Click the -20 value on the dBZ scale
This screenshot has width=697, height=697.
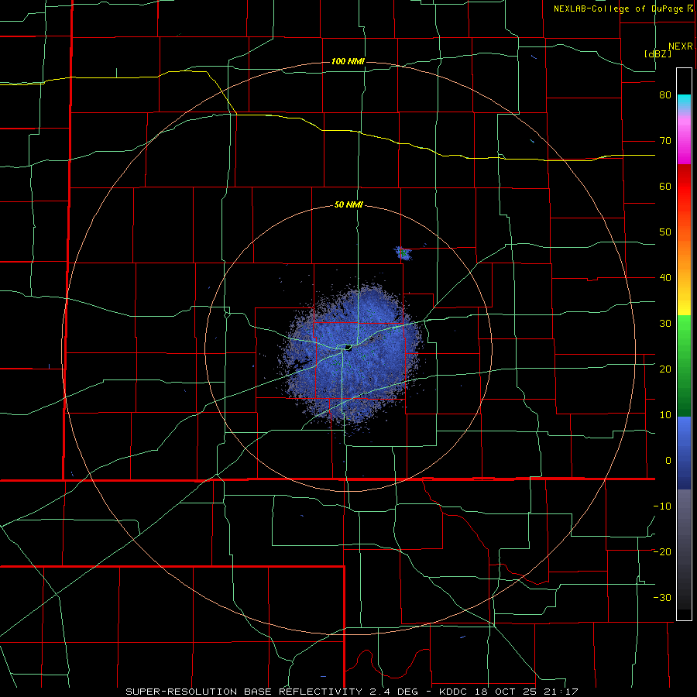click(x=662, y=551)
